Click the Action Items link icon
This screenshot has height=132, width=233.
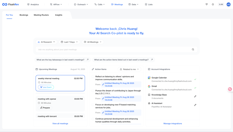point(93,69)
